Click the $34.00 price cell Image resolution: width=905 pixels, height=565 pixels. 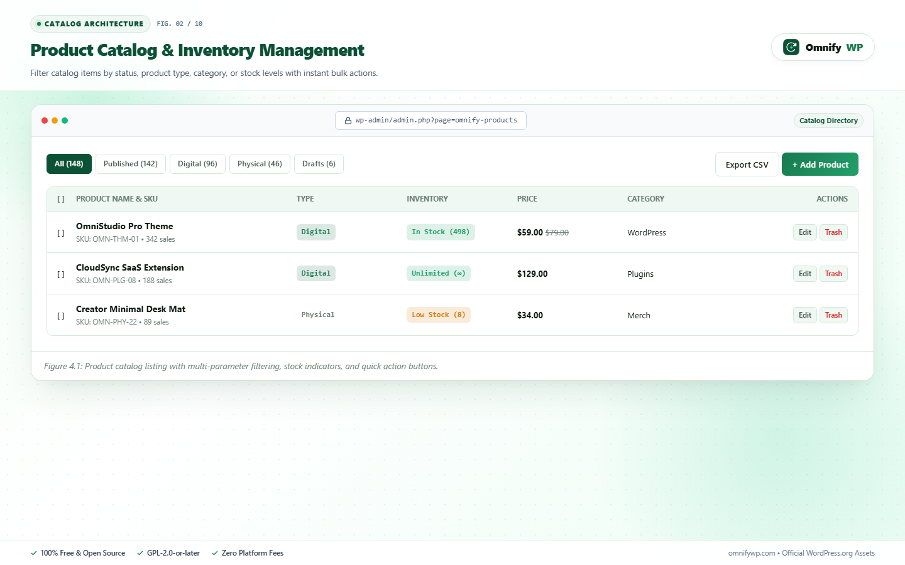(530, 315)
